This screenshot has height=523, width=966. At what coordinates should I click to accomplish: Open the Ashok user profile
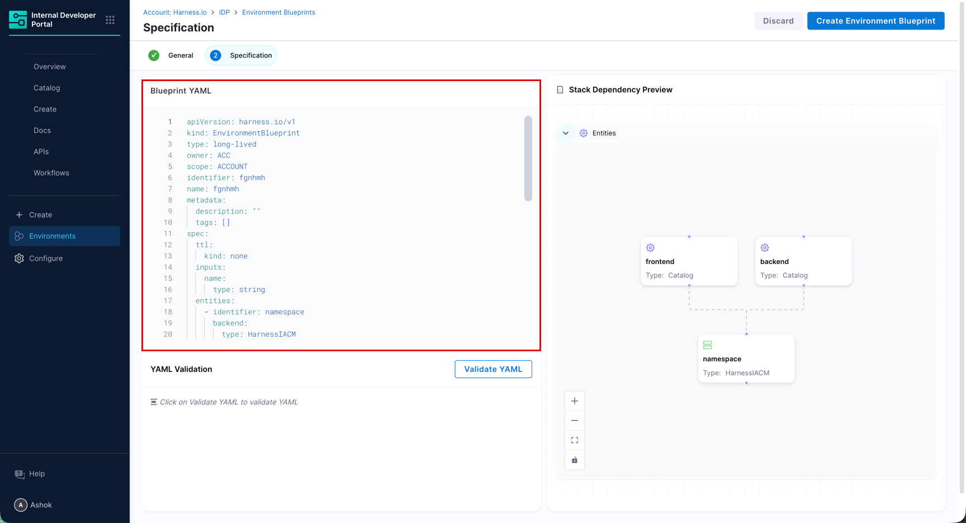(x=34, y=505)
